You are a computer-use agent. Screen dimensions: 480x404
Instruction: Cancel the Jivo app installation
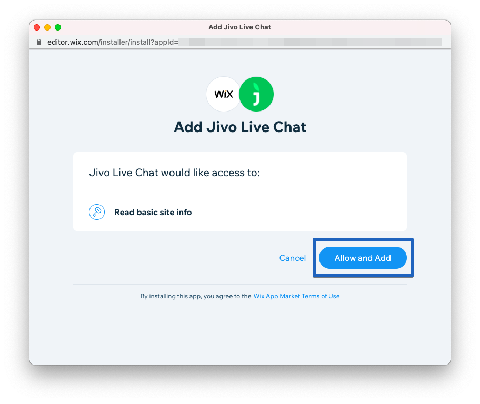pos(292,258)
